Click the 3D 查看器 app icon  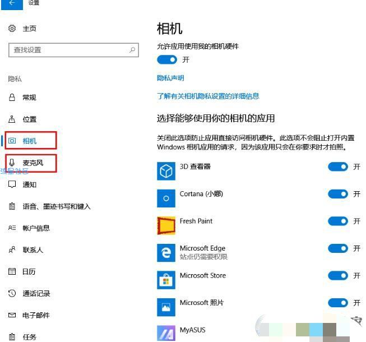[166, 171]
